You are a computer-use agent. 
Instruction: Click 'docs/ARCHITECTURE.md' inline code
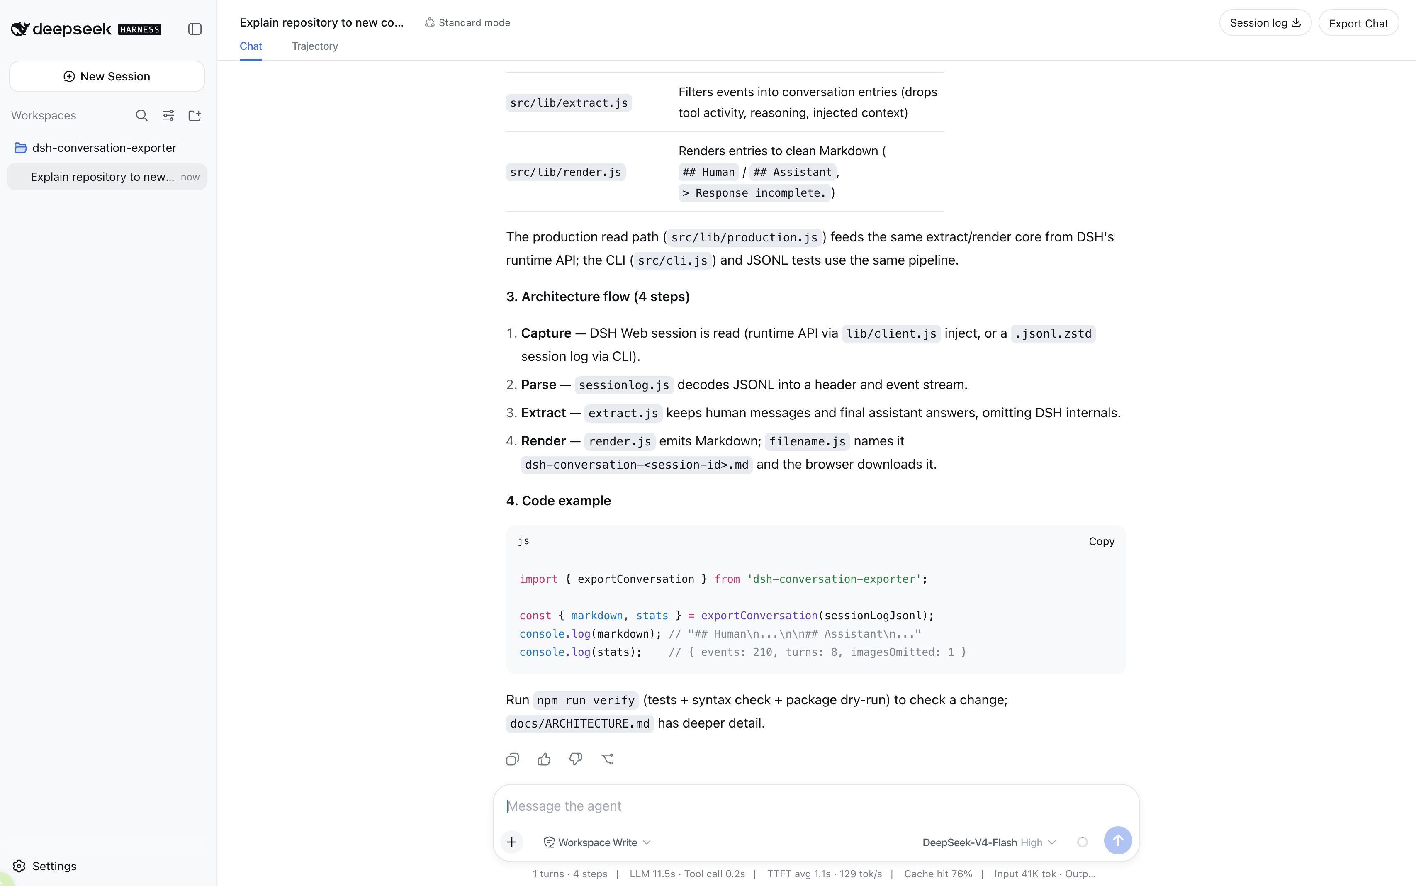[579, 724]
